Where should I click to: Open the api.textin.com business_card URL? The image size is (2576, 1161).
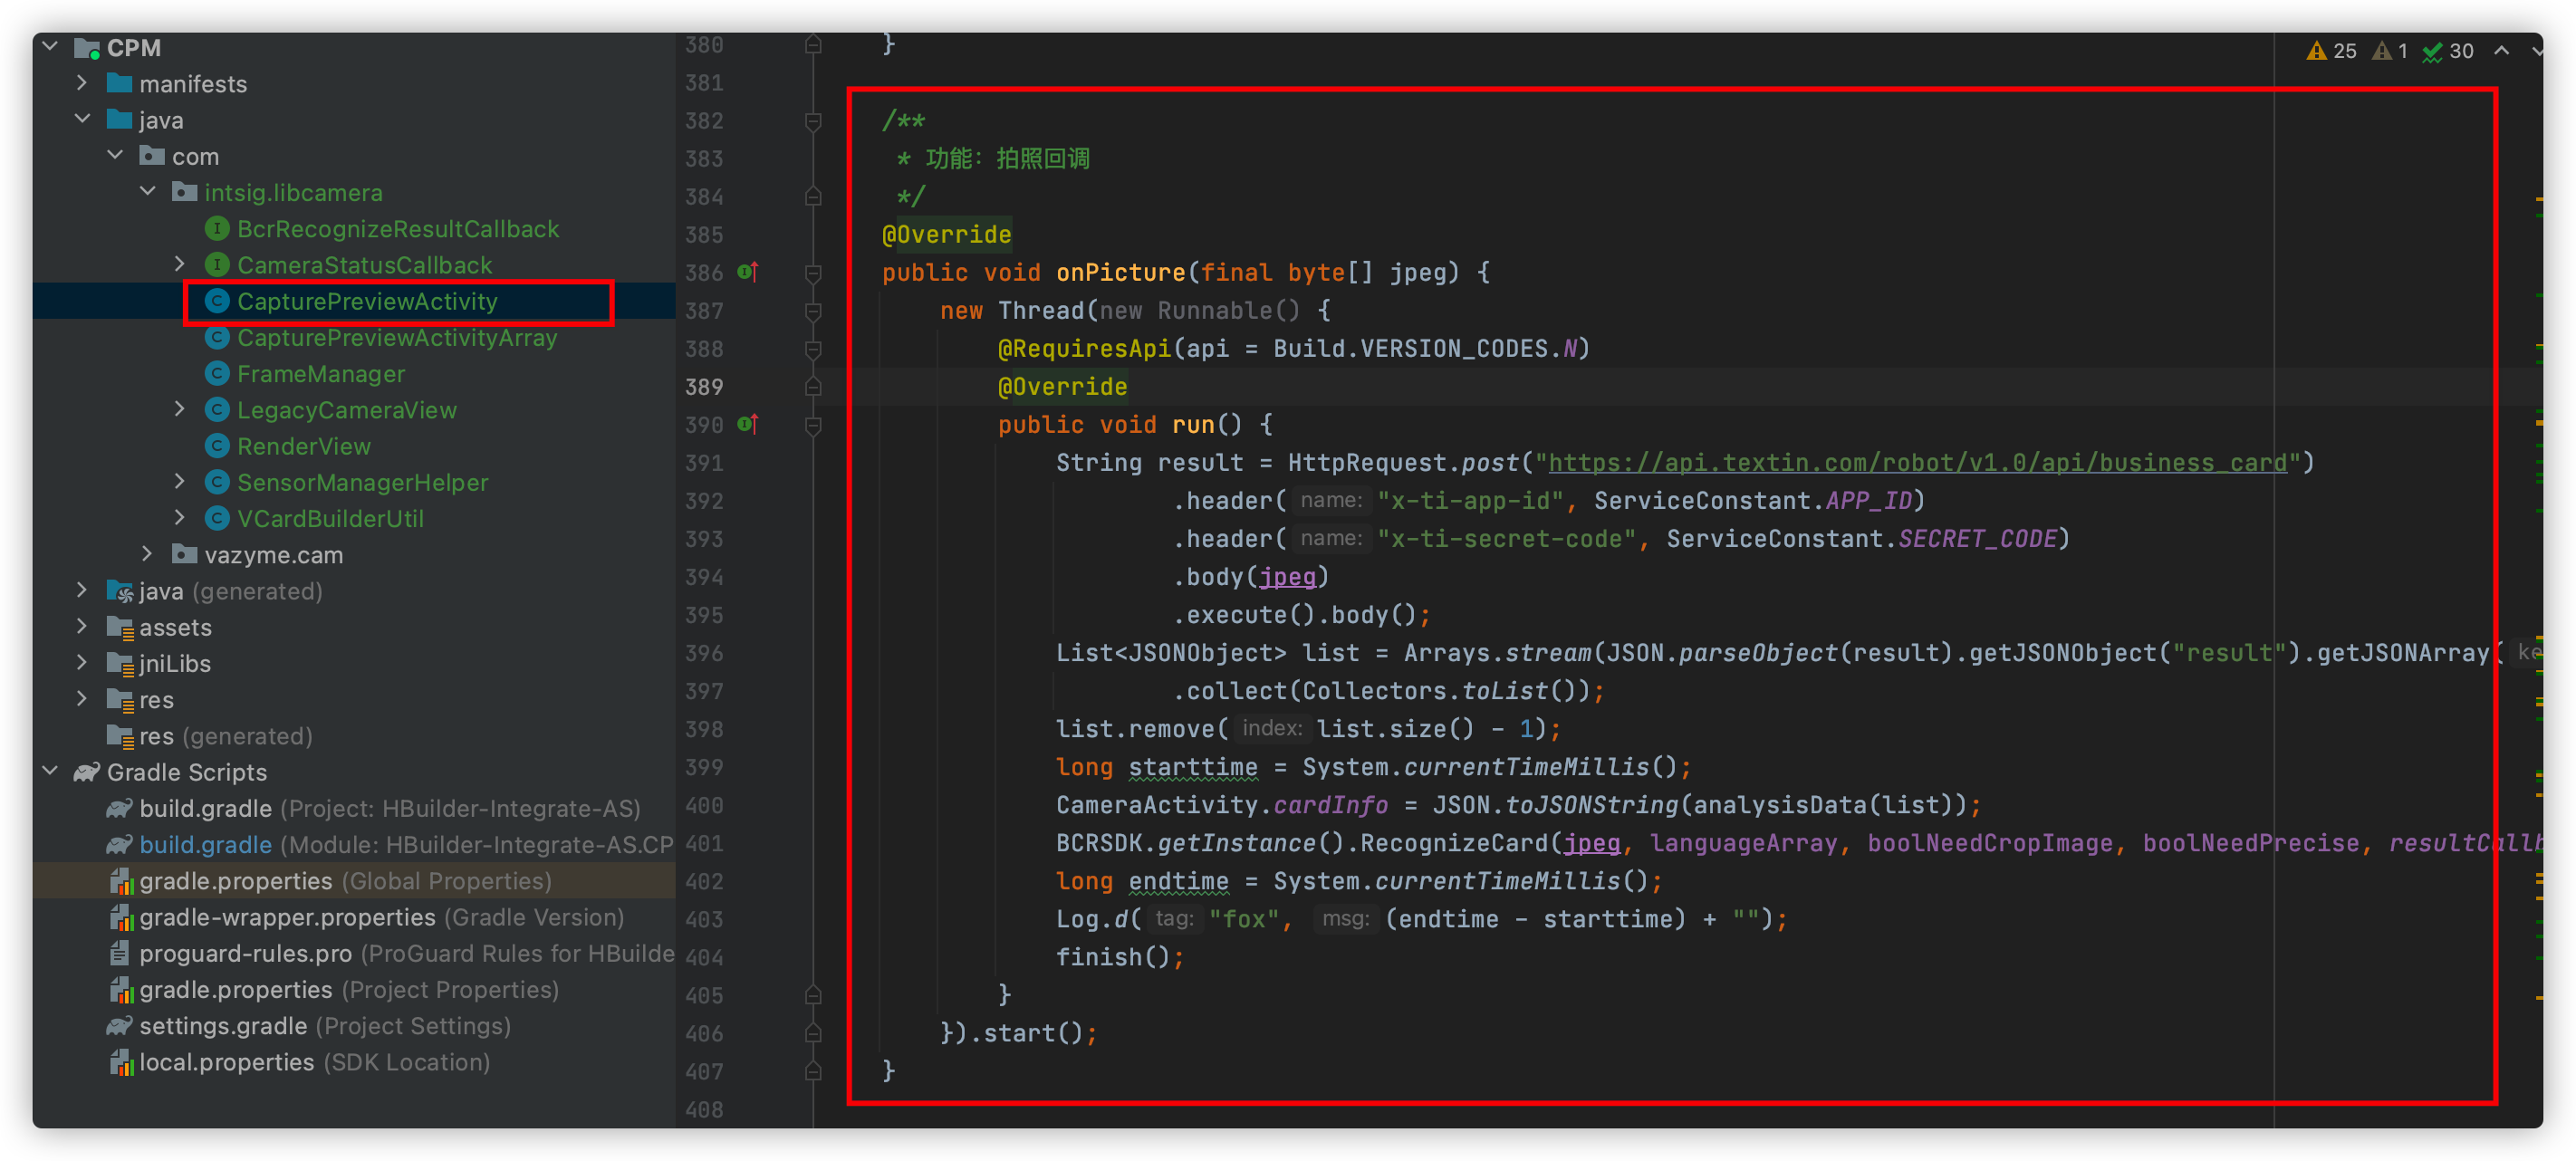pos(1917,462)
